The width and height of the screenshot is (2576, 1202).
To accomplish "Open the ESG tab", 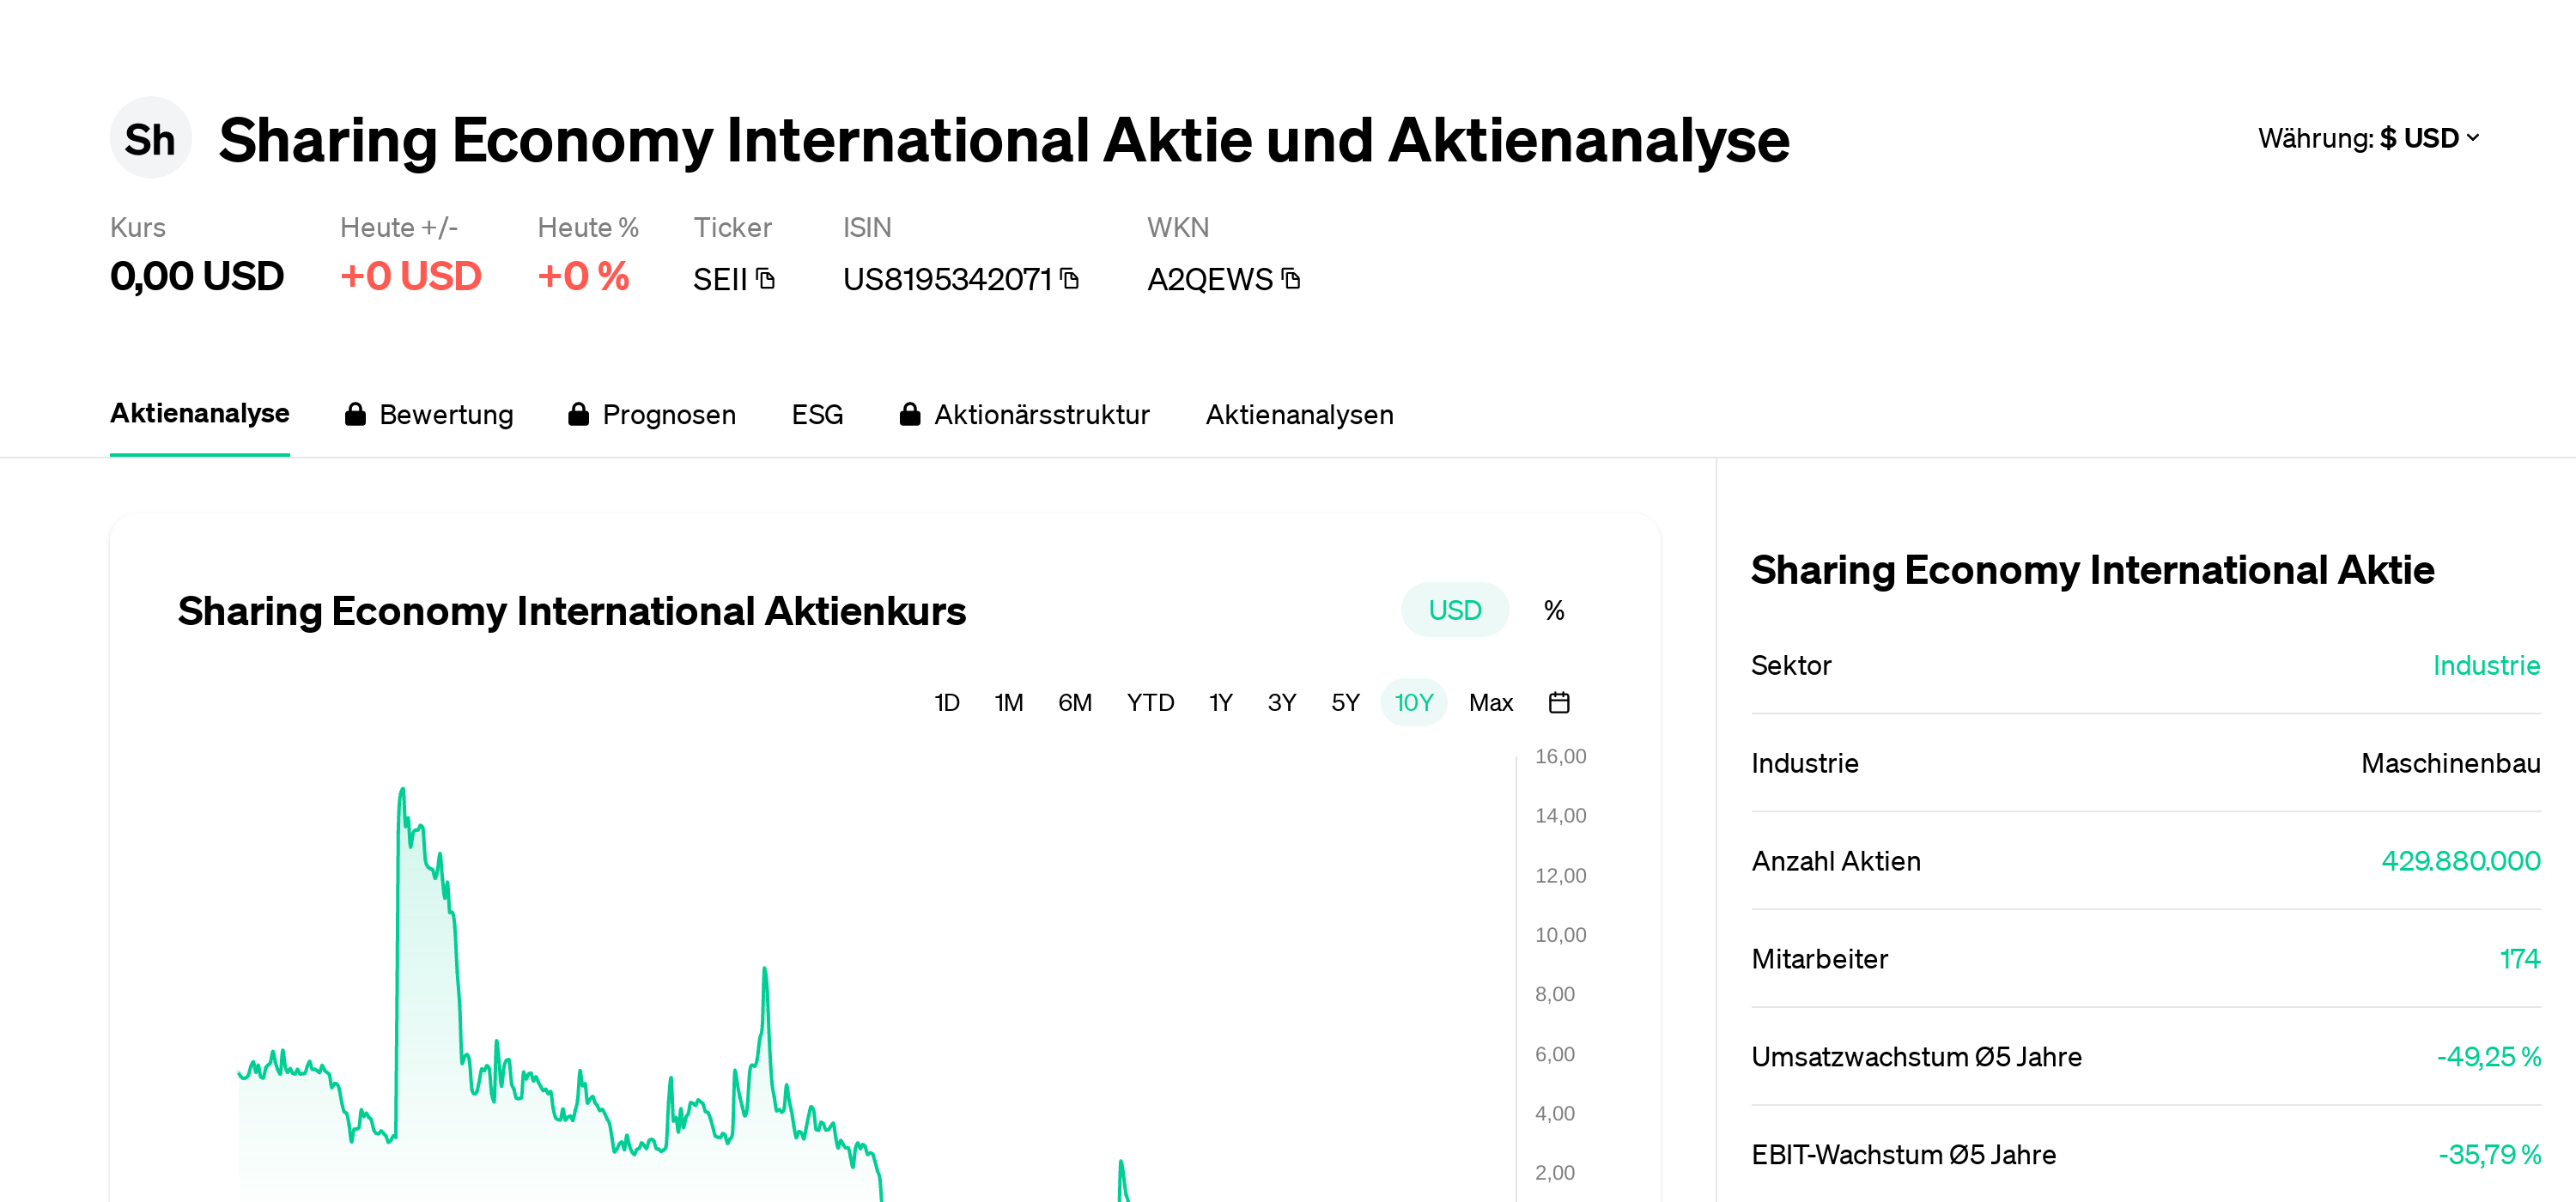I will pyautogui.click(x=817, y=414).
